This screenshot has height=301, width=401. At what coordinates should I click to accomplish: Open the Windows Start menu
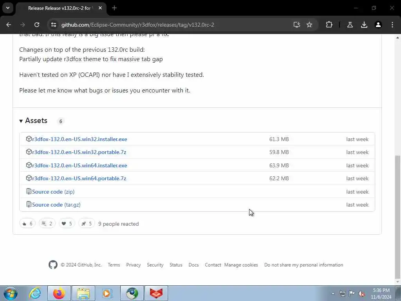(11, 293)
